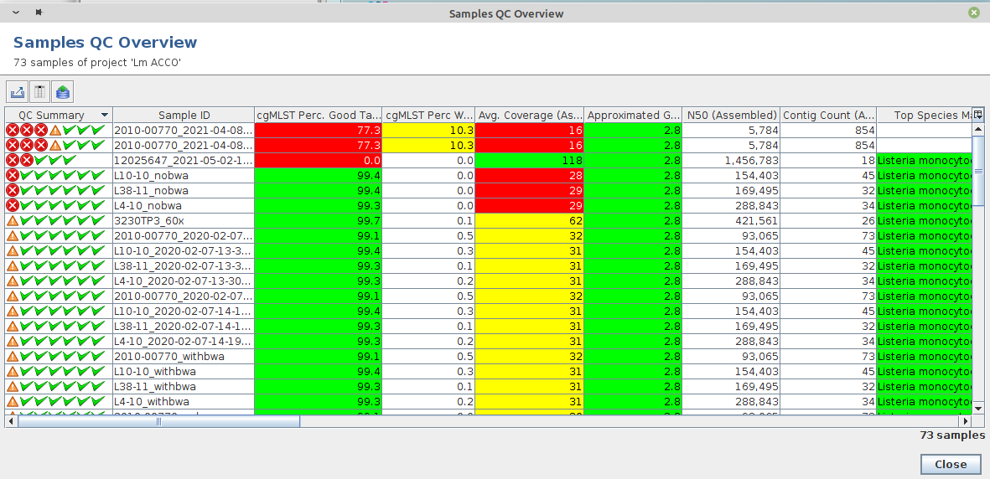Click the Avg. Coverage column header

(x=529, y=116)
